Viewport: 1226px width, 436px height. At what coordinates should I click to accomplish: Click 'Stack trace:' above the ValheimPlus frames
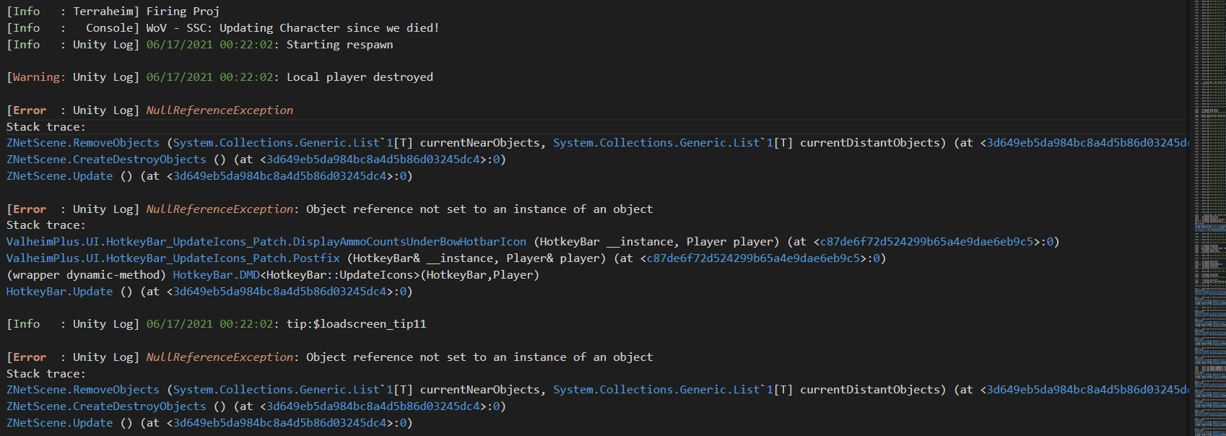pyautogui.click(x=46, y=225)
